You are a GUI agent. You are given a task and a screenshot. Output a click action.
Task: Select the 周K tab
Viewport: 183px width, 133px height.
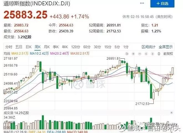click(38, 47)
